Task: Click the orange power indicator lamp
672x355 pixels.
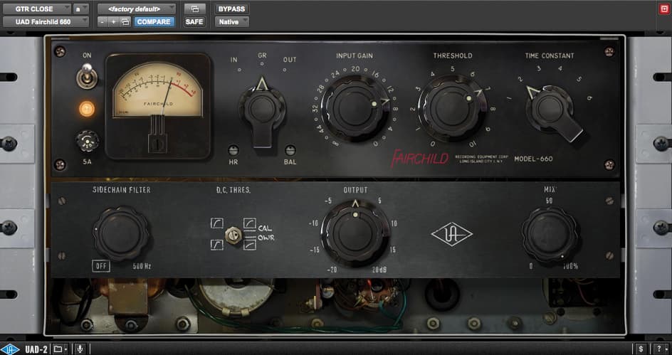Action: [87, 109]
